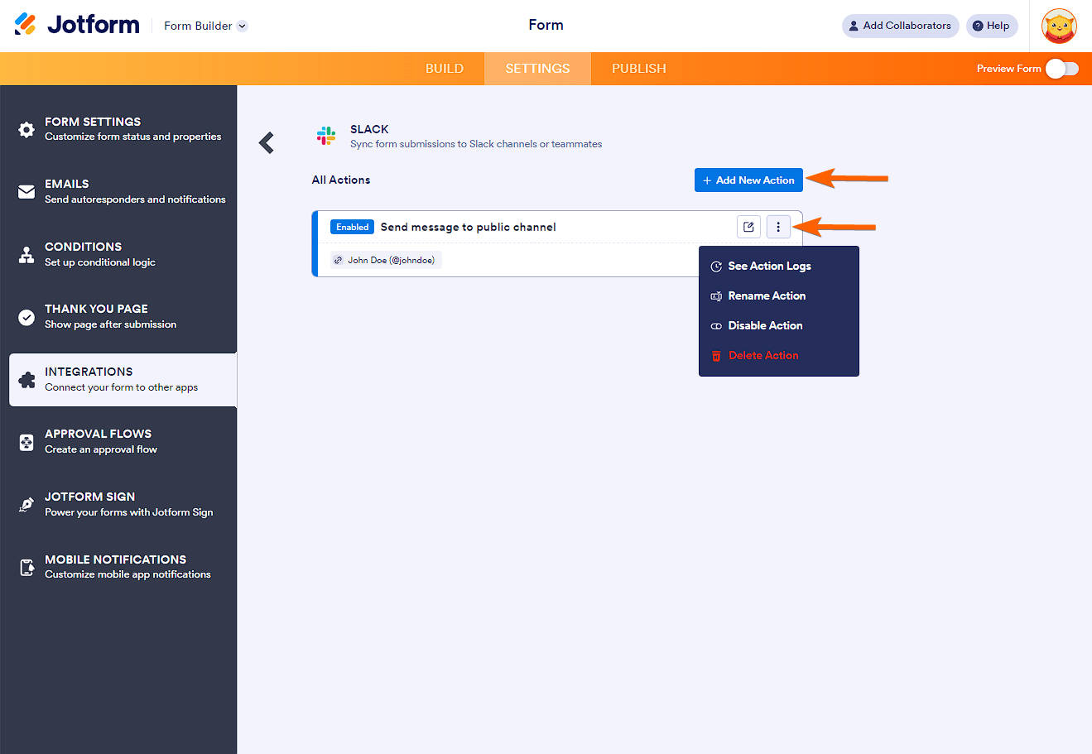1092x754 pixels.
Task: Open Mobile Notifications phone icon
Action: [x=26, y=567]
